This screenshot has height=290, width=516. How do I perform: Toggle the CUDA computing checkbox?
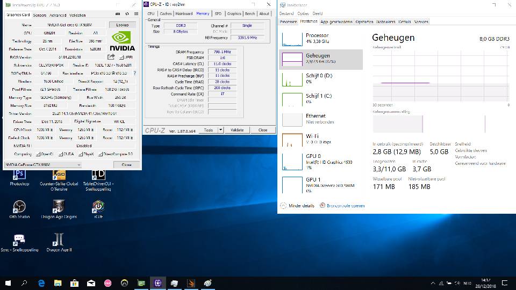point(61,154)
